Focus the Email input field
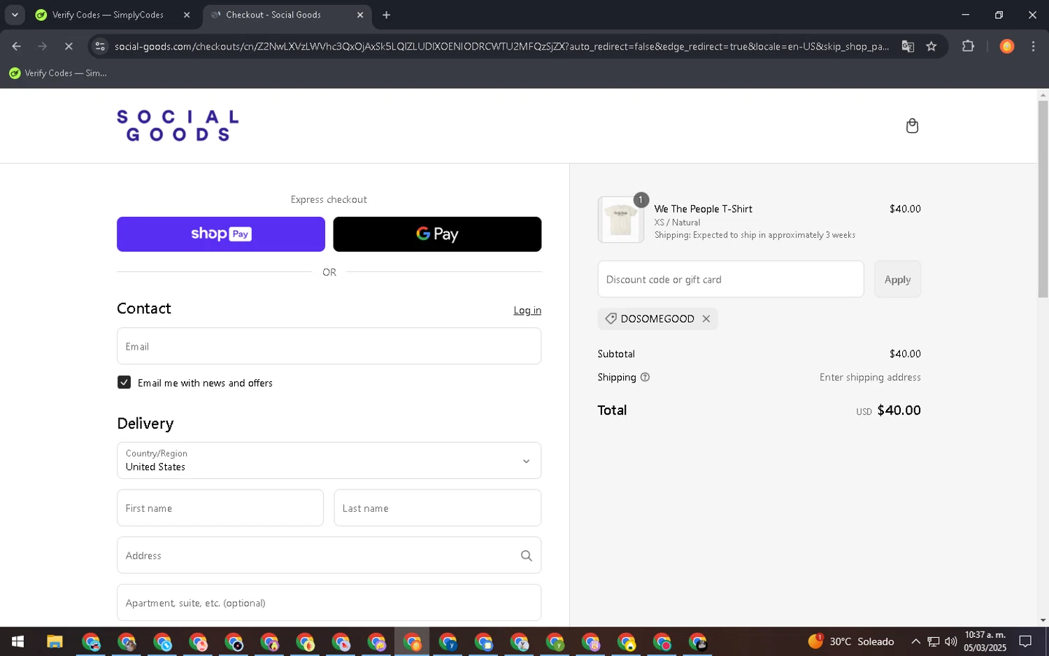Viewport: 1049px width, 656px height. (329, 346)
